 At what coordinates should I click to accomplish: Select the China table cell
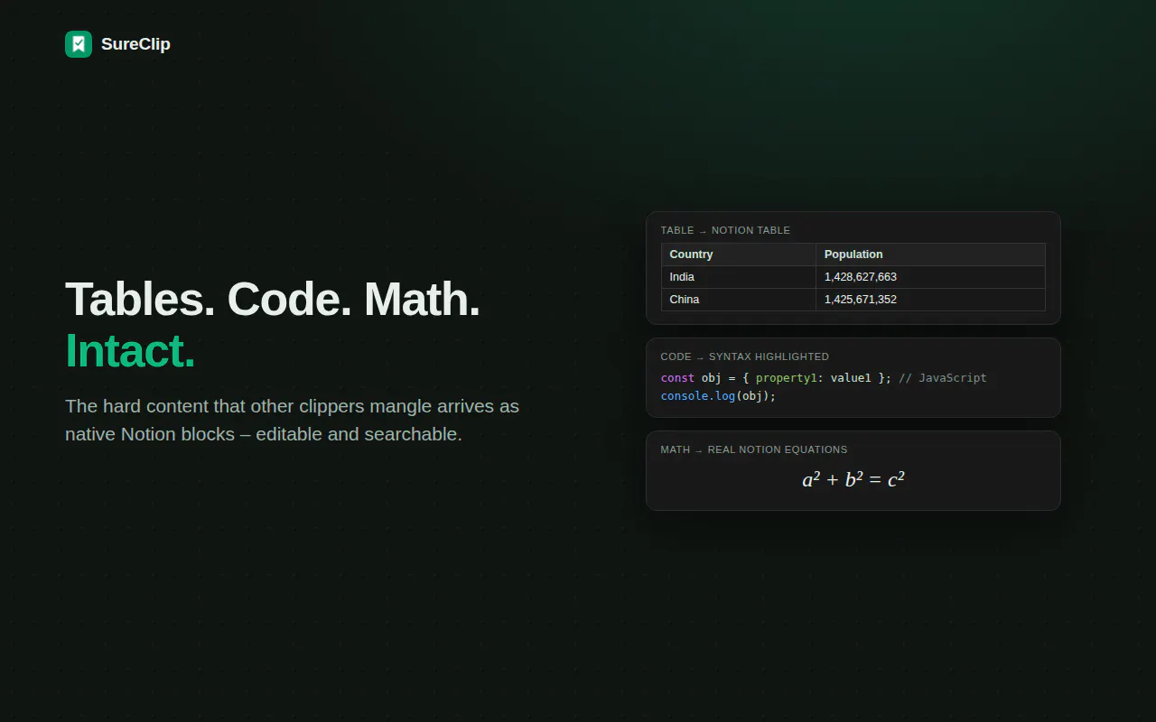click(739, 300)
